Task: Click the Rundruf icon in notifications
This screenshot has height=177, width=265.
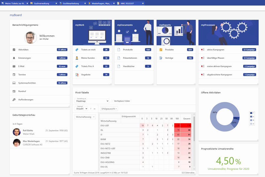Action: pos(14,91)
